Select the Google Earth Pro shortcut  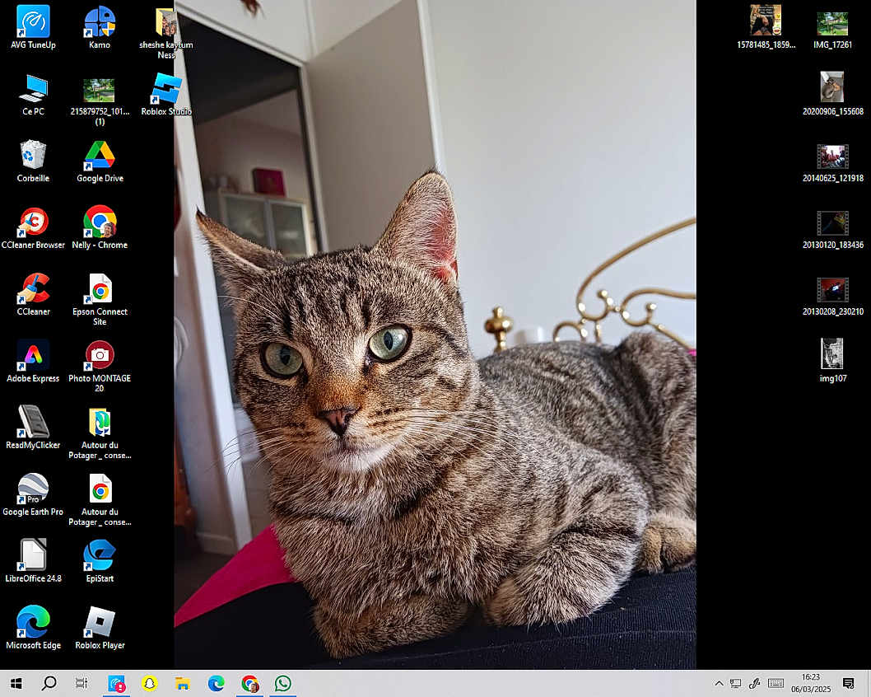(33, 489)
